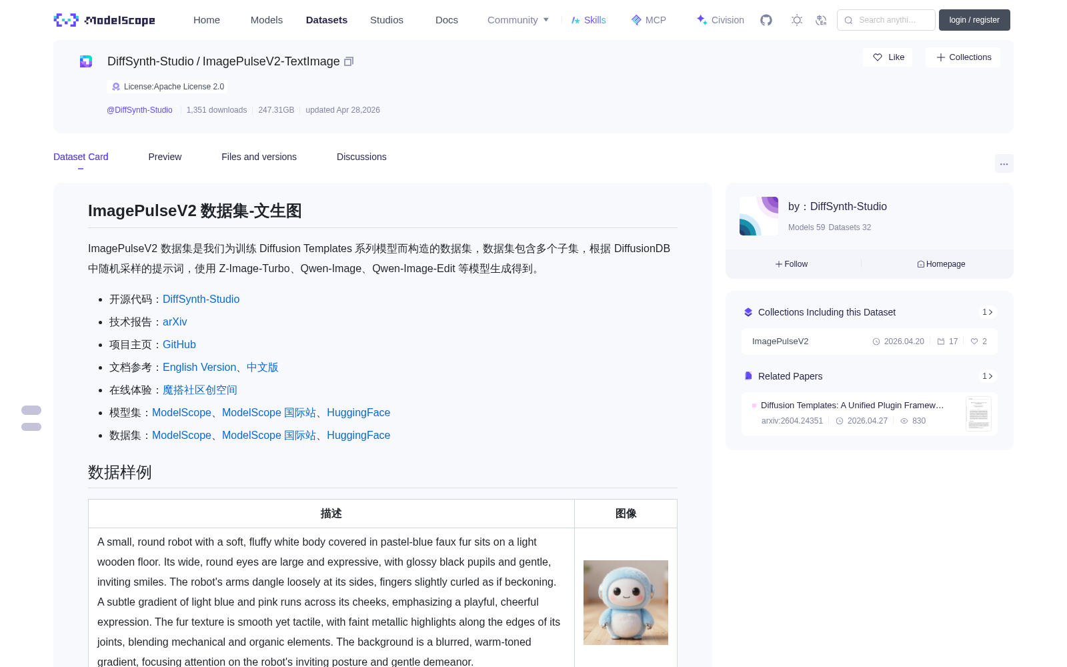Viewport: 1067px width, 667px height.
Task: Click the search magnifier icon
Action: click(x=849, y=20)
